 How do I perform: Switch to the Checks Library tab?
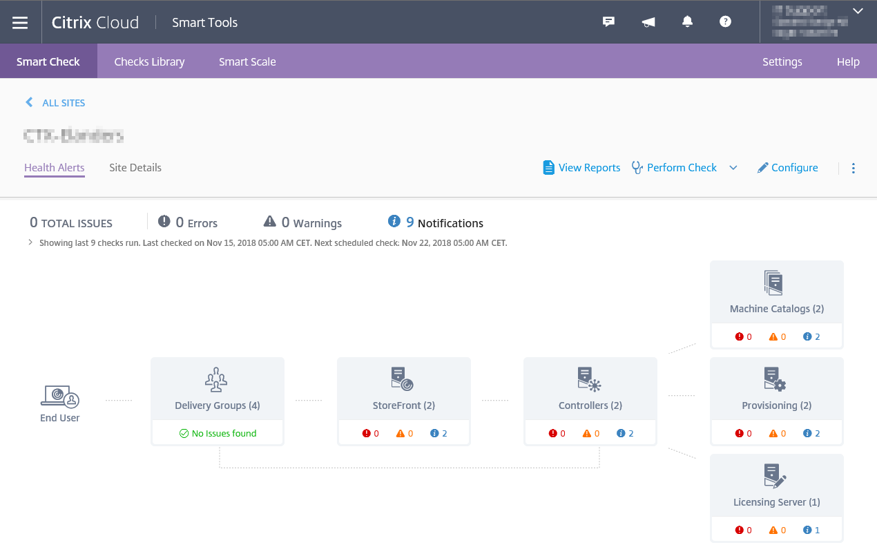149,61
